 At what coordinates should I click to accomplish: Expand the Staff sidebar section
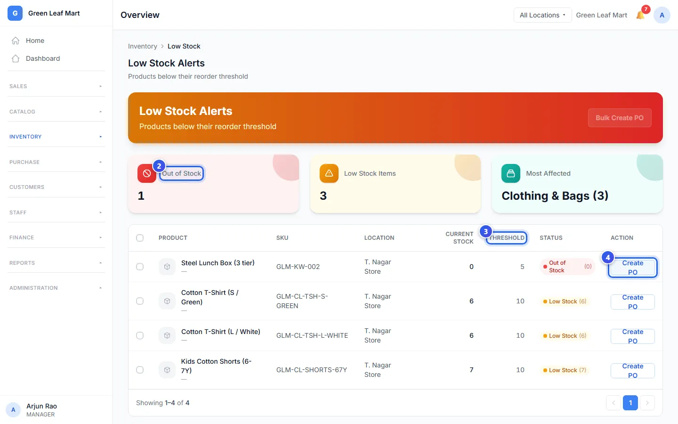56,212
